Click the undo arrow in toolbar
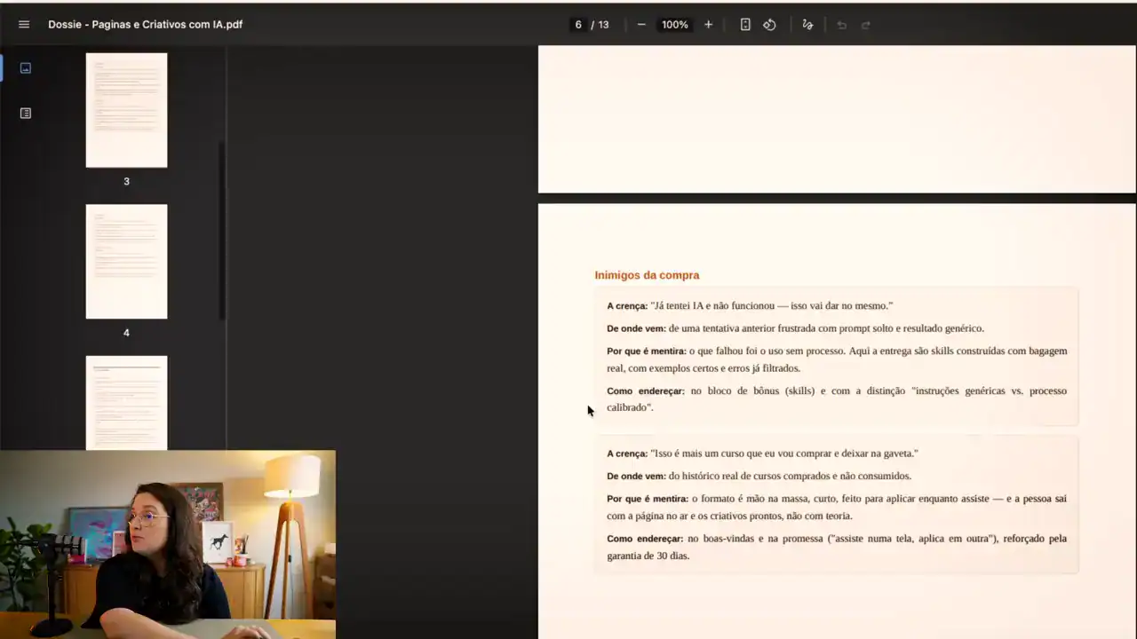 tap(841, 25)
